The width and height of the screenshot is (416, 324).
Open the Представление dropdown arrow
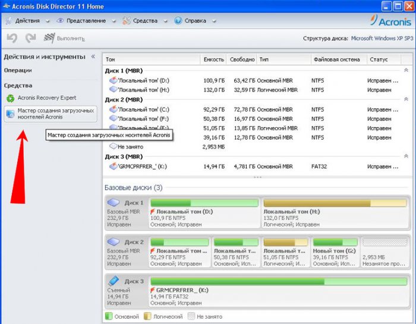click(114, 21)
